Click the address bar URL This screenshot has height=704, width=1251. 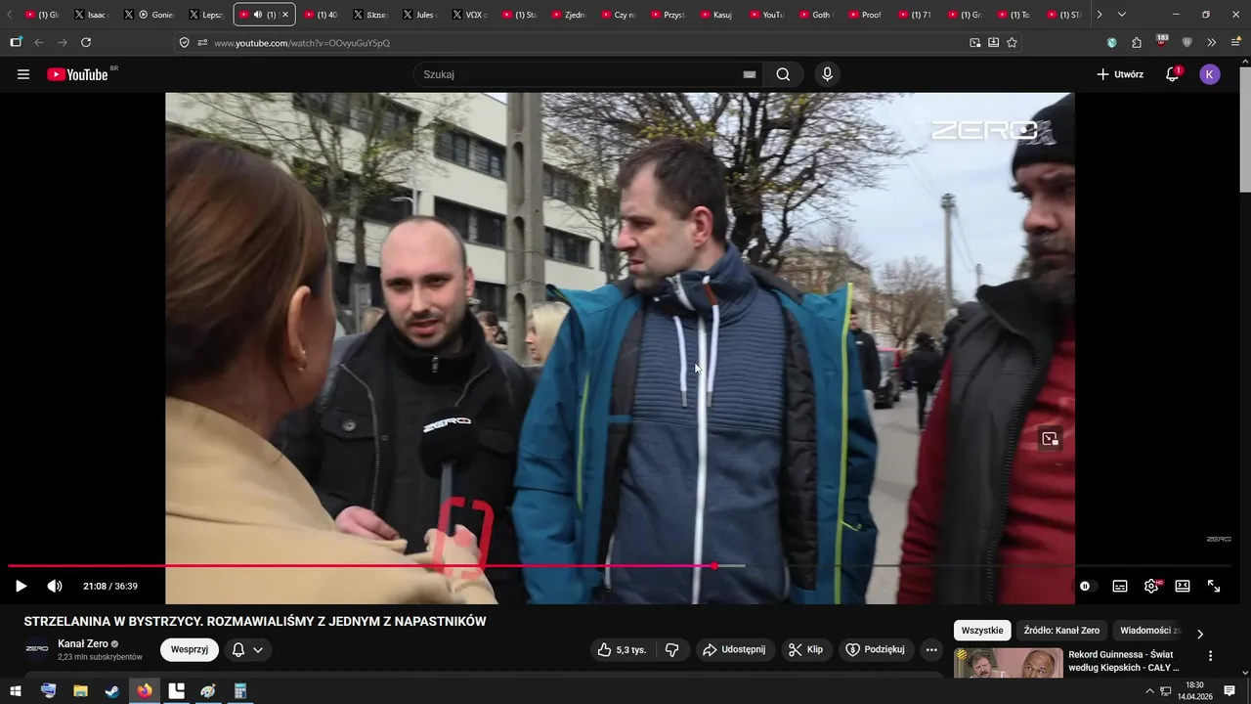tap(302, 43)
